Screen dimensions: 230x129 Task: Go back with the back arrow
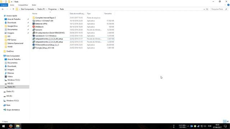coord(3,9)
